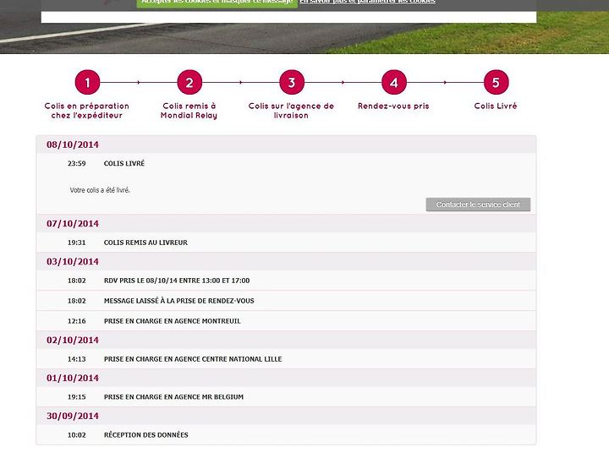Accept cookies with the green button
The height and width of the screenshot is (458, 609).
217,3
